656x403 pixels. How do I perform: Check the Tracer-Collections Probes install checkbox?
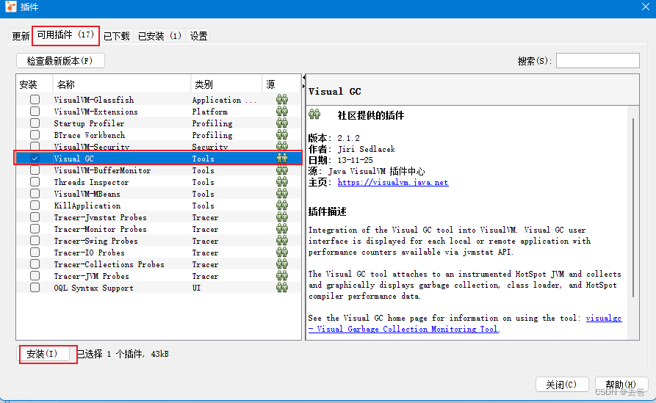[x=35, y=264]
